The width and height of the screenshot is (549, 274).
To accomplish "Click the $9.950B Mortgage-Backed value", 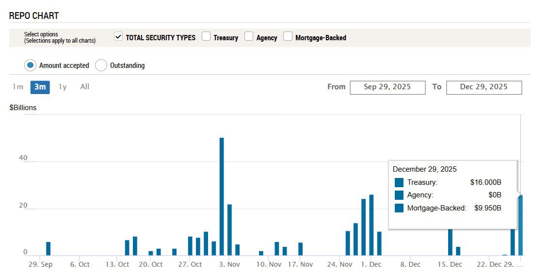I will coord(488,208).
